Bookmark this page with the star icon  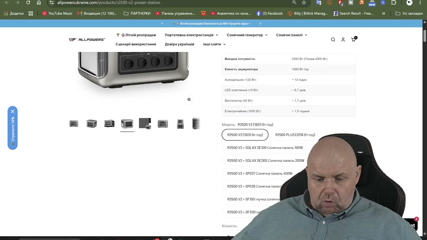[x=304, y=3]
